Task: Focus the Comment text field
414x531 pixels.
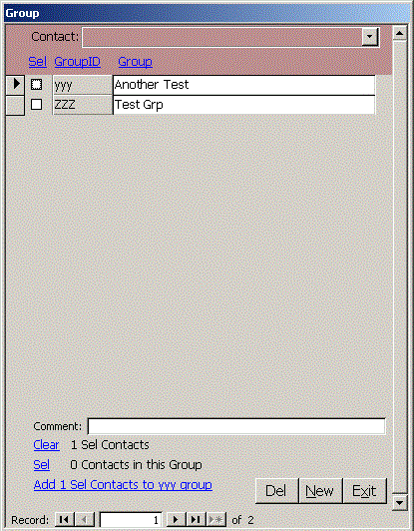Action: point(236,426)
